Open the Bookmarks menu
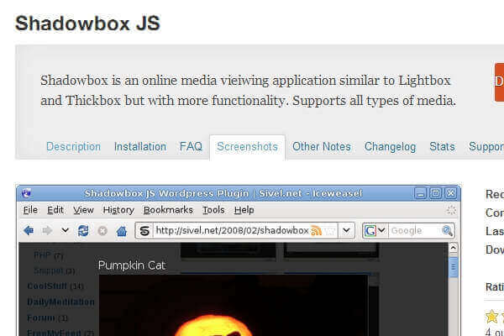The height and width of the screenshot is (336, 504). [168, 209]
